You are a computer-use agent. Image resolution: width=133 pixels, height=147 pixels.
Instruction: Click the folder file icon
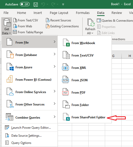tap(66, 104)
